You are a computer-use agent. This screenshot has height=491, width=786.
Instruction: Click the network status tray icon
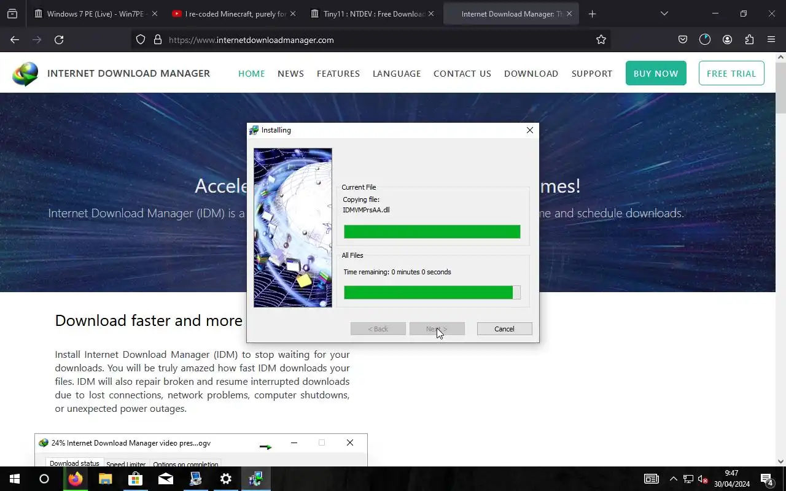pos(688,479)
